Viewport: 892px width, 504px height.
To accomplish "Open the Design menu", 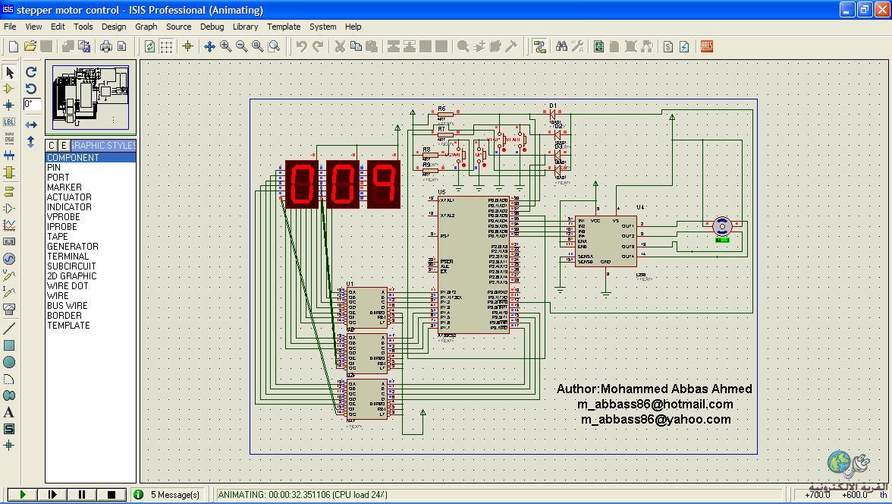I will coord(114,27).
